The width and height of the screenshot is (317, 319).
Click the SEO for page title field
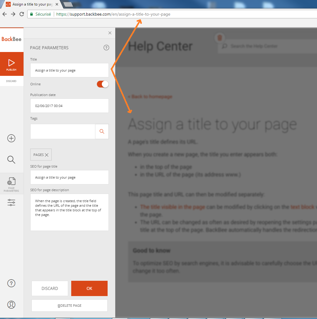click(x=69, y=177)
